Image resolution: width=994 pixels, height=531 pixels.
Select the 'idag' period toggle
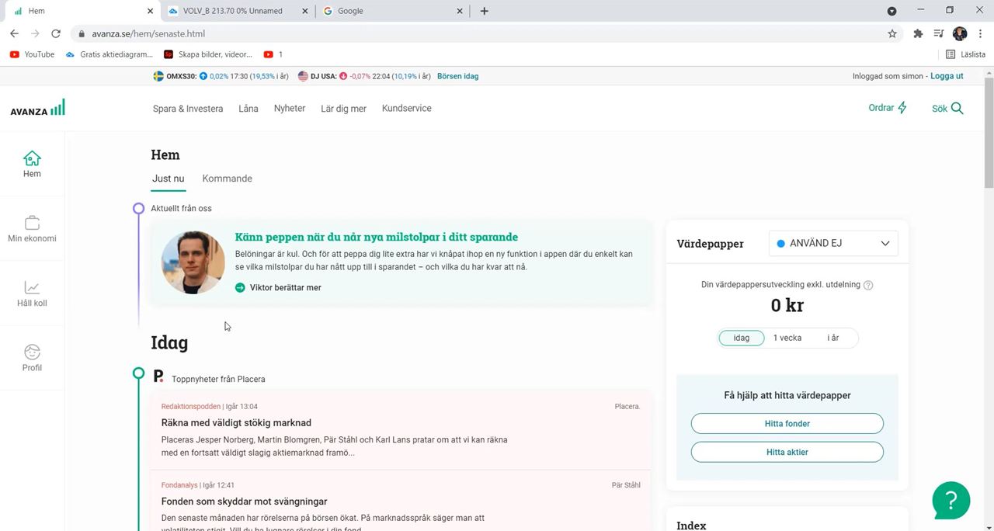(x=742, y=338)
